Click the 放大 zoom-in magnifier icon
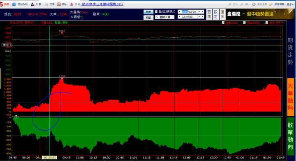296x161 pixels. pos(230,4)
